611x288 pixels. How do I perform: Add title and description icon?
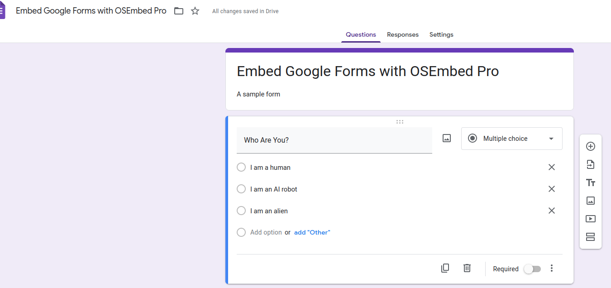(x=591, y=182)
